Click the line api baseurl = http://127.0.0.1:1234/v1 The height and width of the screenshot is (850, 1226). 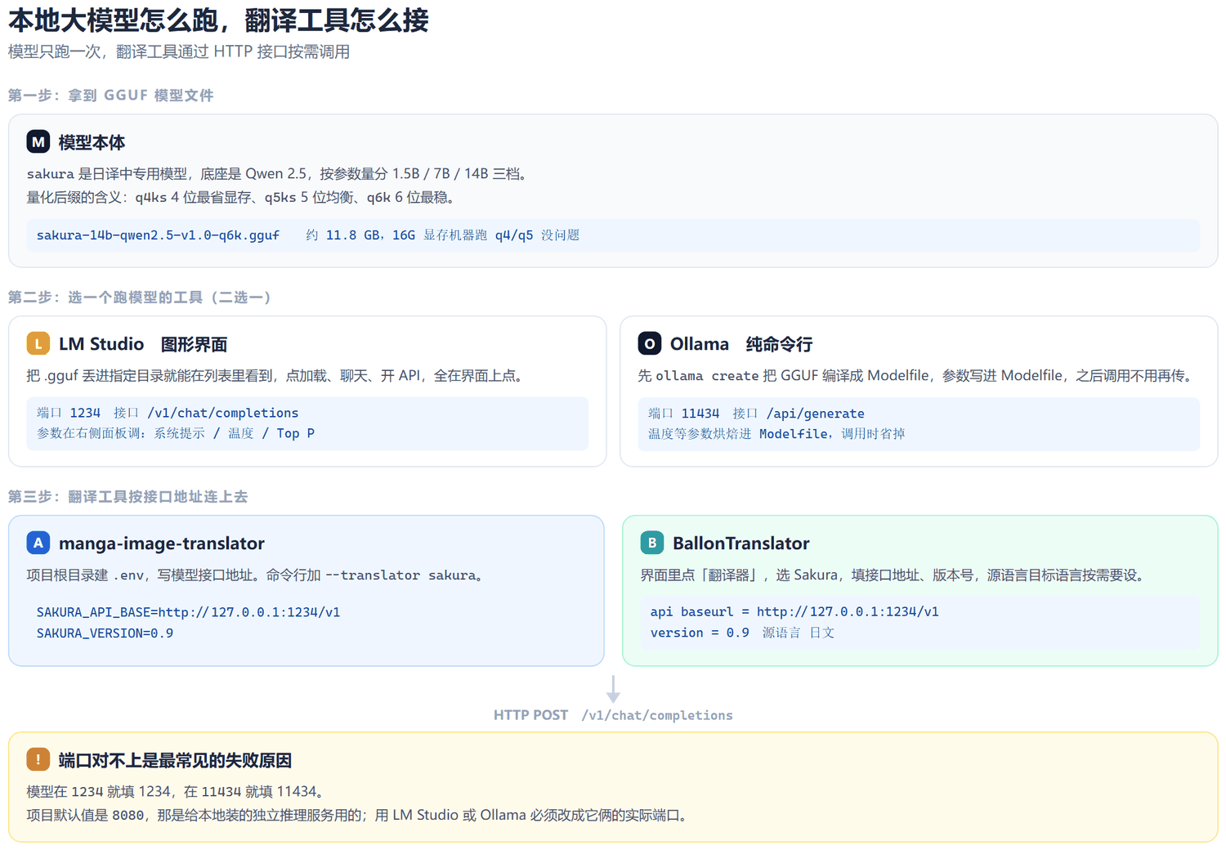pyautogui.click(x=794, y=611)
